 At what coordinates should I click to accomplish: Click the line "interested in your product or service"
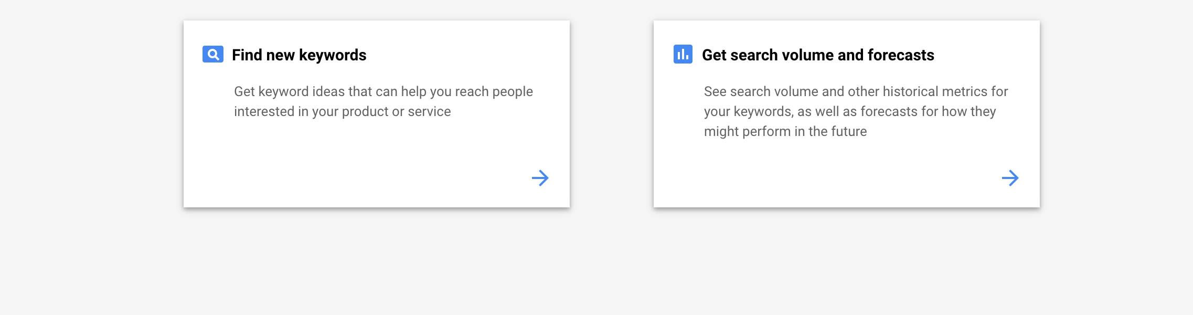tap(342, 111)
